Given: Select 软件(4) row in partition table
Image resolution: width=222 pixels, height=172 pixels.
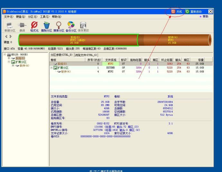Looking at the screenshot, I should click(131, 72).
